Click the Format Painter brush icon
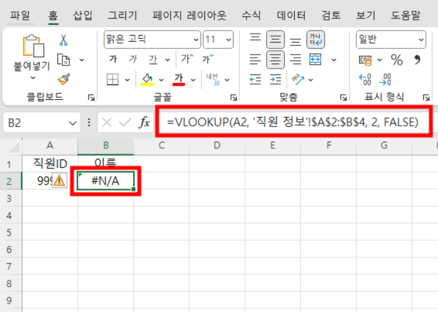Viewport: 438px width, 312px height. click(x=64, y=79)
